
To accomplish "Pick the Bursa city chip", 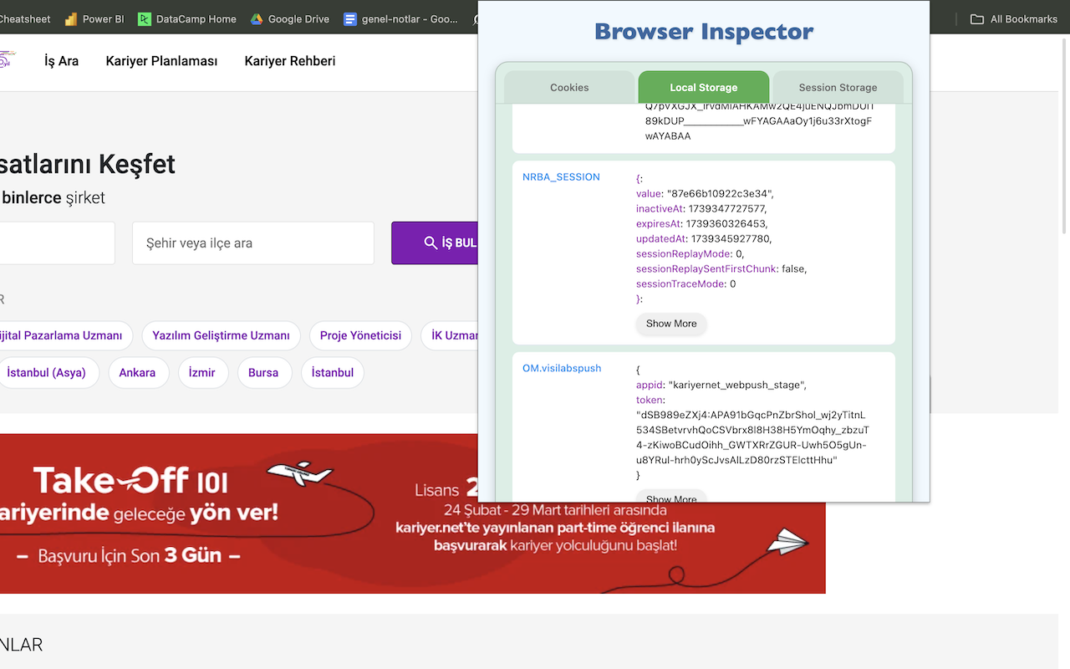I will (263, 372).
